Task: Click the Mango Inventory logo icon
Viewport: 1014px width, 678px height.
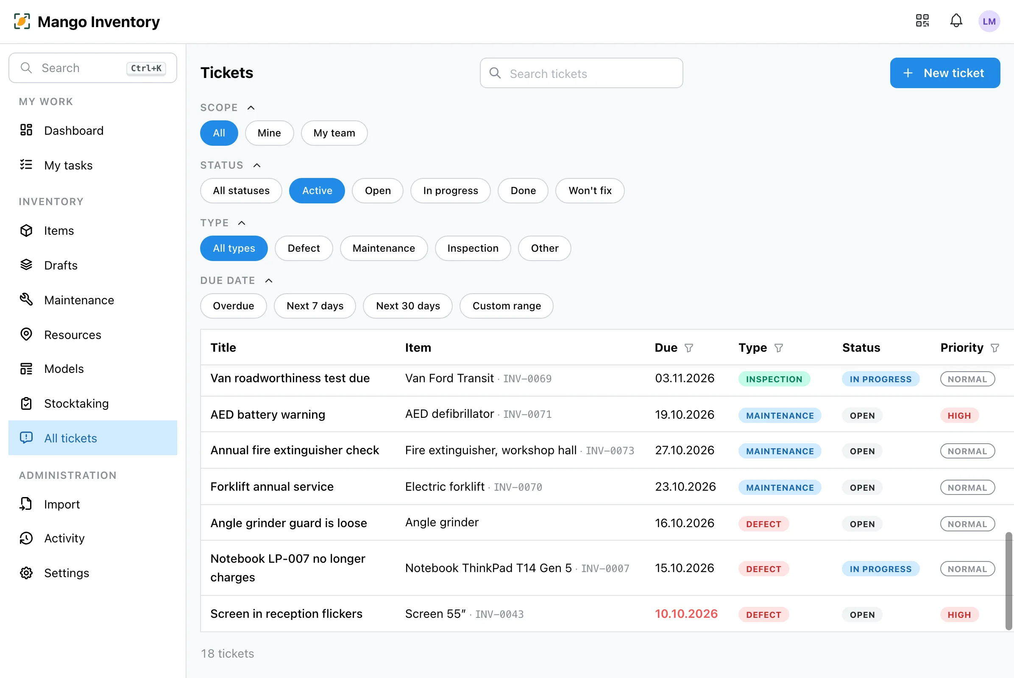Action: click(x=22, y=21)
